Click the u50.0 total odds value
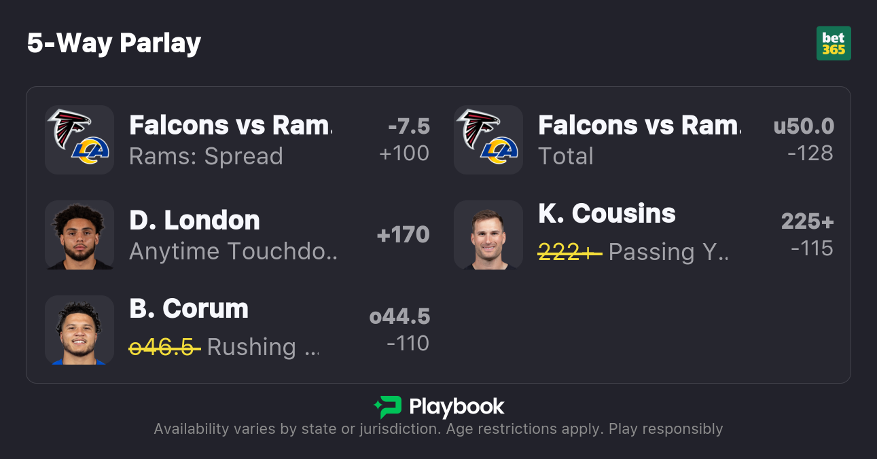The height and width of the screenshot is (459, 877). pyautogui.click(x=804, y=126)
